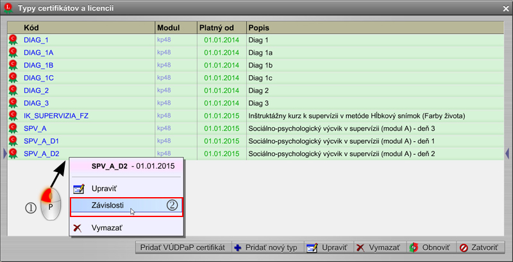Click the right edge panel arrow

pos(508,153)
